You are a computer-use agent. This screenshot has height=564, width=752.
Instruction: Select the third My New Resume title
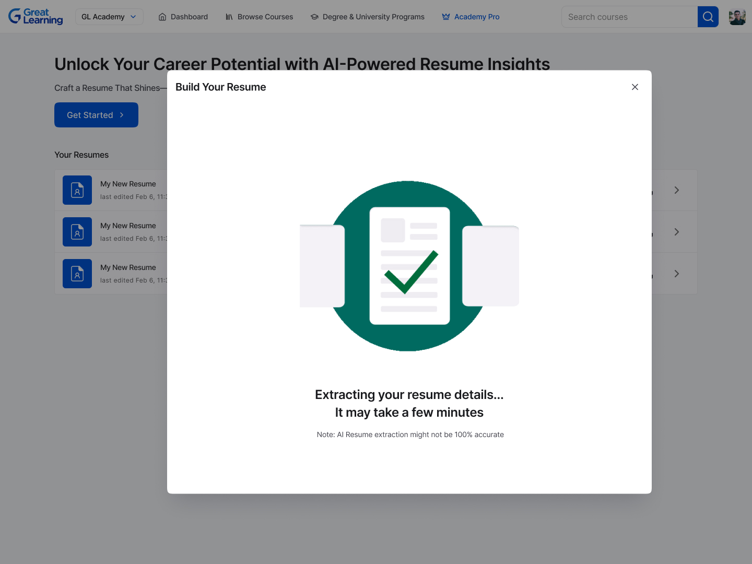(128, 267)
